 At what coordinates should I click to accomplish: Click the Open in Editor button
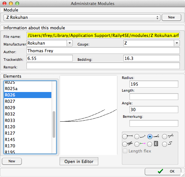tap(79, 161)
